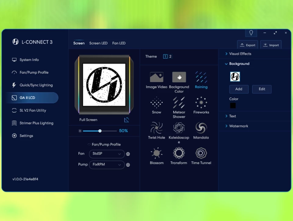Click the black Color swatch
The width and height of the screenshot is (293, 221).
233,105
